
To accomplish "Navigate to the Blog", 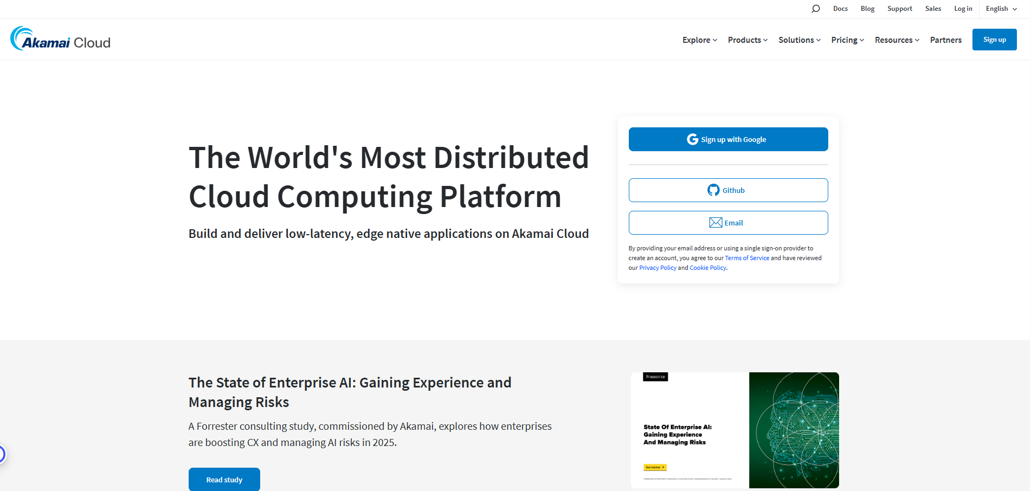I will pos(867,8).
